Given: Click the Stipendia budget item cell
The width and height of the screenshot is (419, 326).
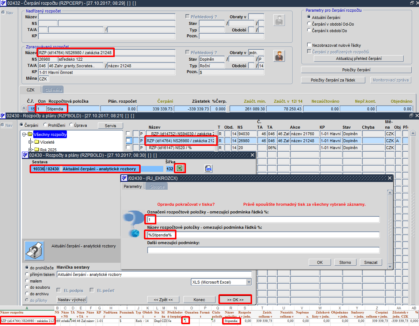Looking at the screenshot, I should (73, 109).
